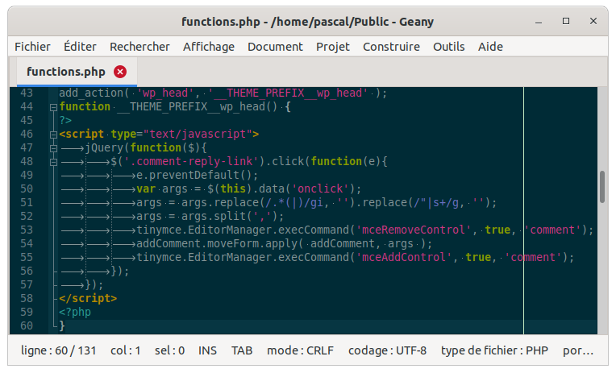The width and height of the screenshot is (616, 373).
Task: Click '.comment-reply-link' selector string
Action: [x=191, y=161]
